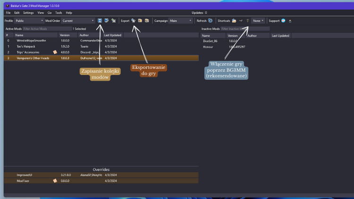354x199 pixels.
Task: Select Tav's Hairpack mod row
Action: pos(101,46)
